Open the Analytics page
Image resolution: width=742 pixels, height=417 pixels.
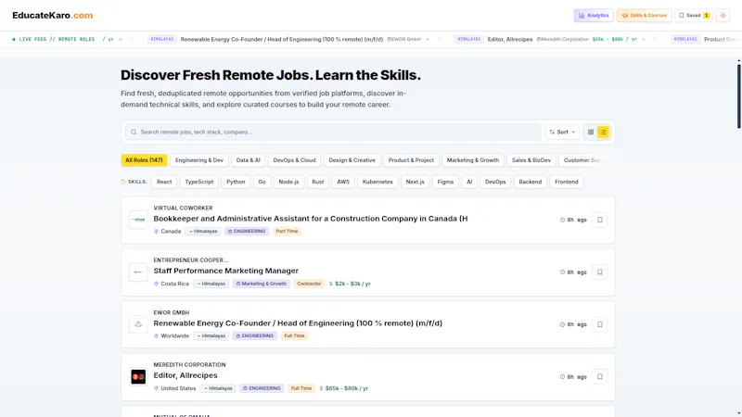[594, 15]
